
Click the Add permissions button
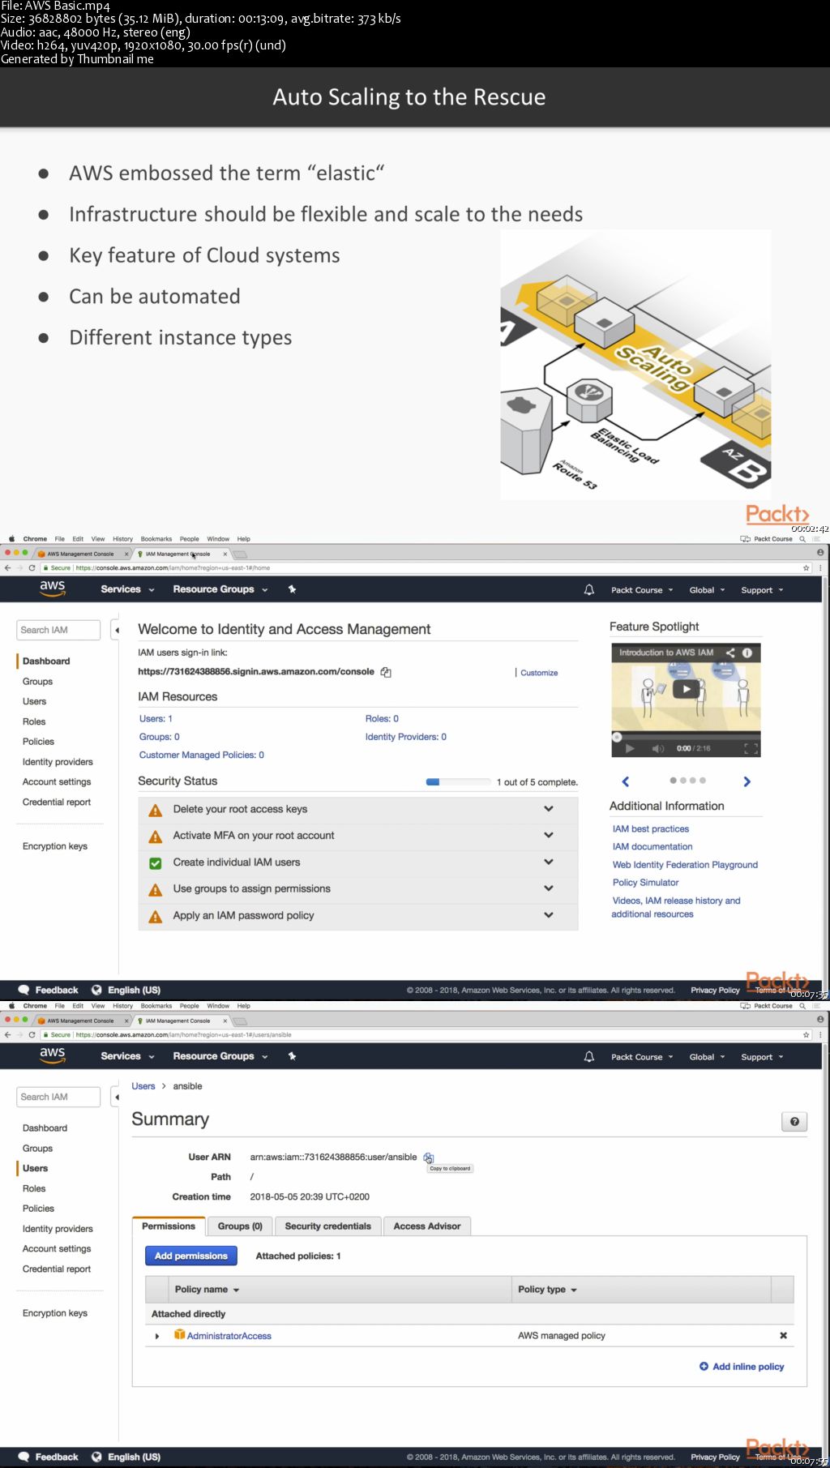[x=191, y=1256]
